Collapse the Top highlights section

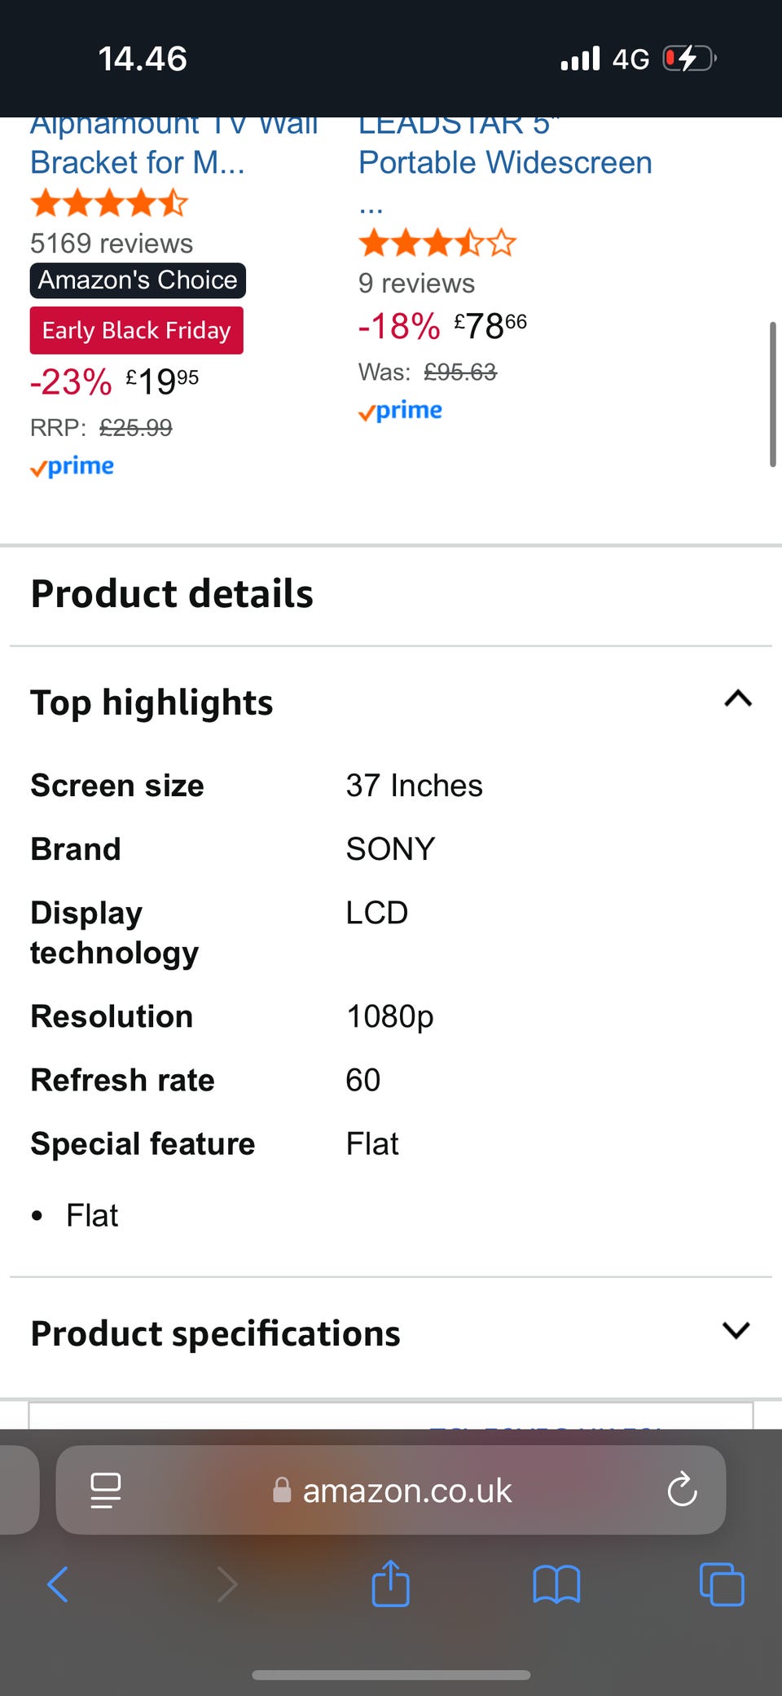(737, 699)
